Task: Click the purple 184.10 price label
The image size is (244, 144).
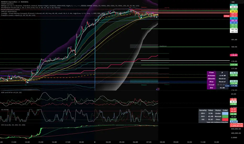Action: point(234,20)
